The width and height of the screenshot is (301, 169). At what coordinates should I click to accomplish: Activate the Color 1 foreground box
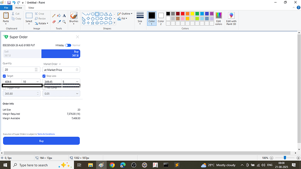(152, 18)
